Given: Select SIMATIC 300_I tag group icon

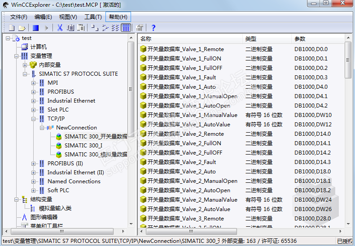Looking at the screenshot, I should coord(59,146).
